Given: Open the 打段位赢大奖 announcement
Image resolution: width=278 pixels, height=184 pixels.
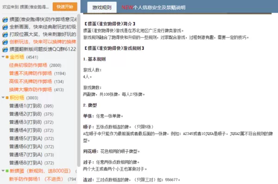Looking at the screenshot, I should tap(43, 34).
